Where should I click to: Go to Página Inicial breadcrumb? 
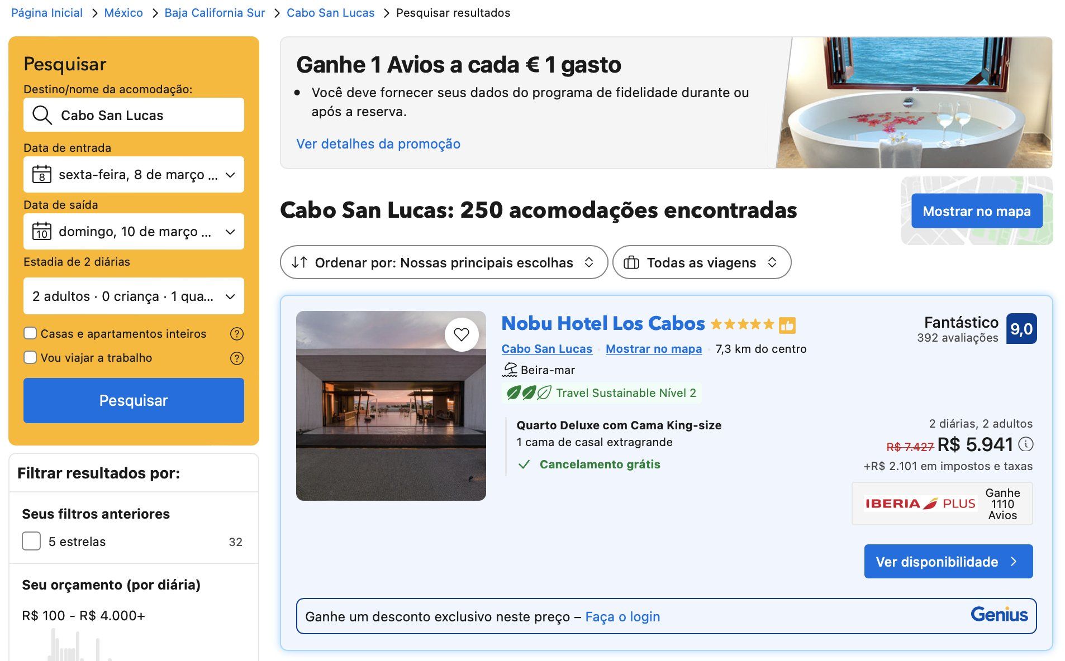47,13
